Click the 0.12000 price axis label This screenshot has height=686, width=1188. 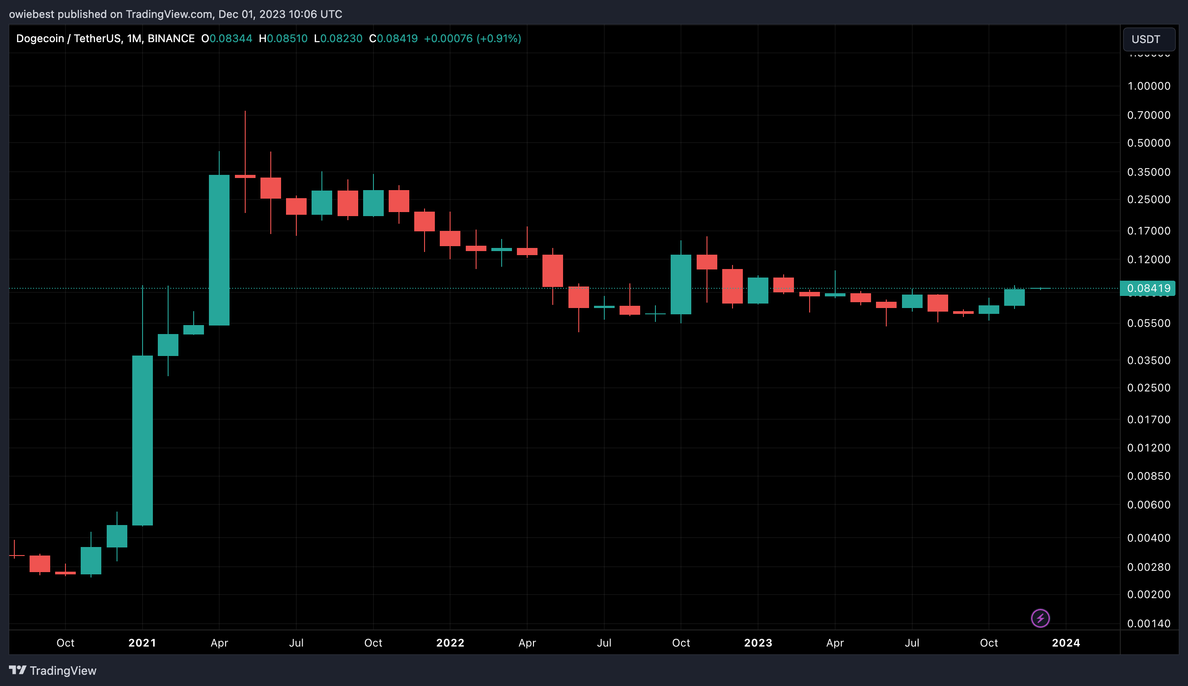point(1149,260)
